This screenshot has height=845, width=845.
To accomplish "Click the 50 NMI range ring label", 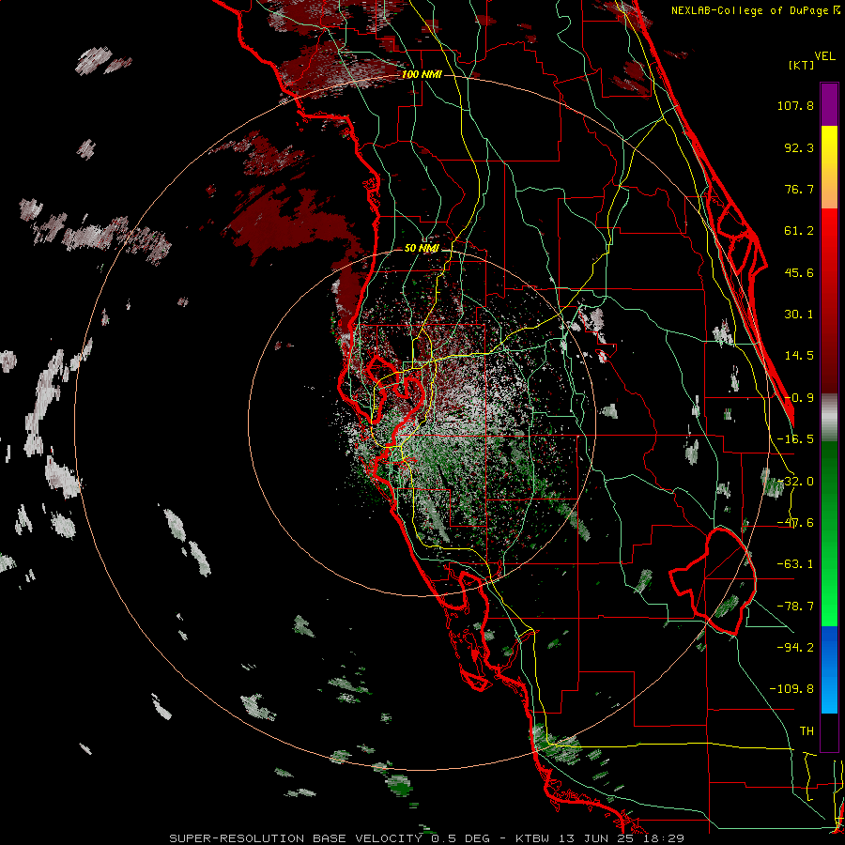I will pyautogui.click(x=422, y=248).
